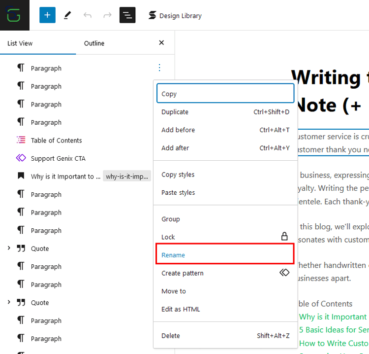This screenshot has height=354, width=369.
Task: Click Lock in the block menu
Action: tap(225, 237)
